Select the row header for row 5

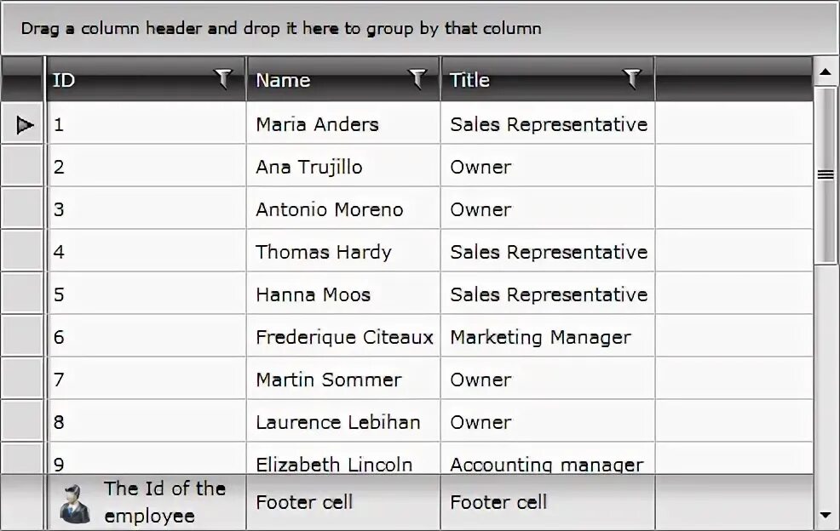[23, 294]
